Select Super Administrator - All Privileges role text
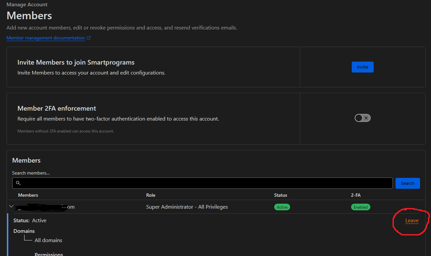 [187, 207]
